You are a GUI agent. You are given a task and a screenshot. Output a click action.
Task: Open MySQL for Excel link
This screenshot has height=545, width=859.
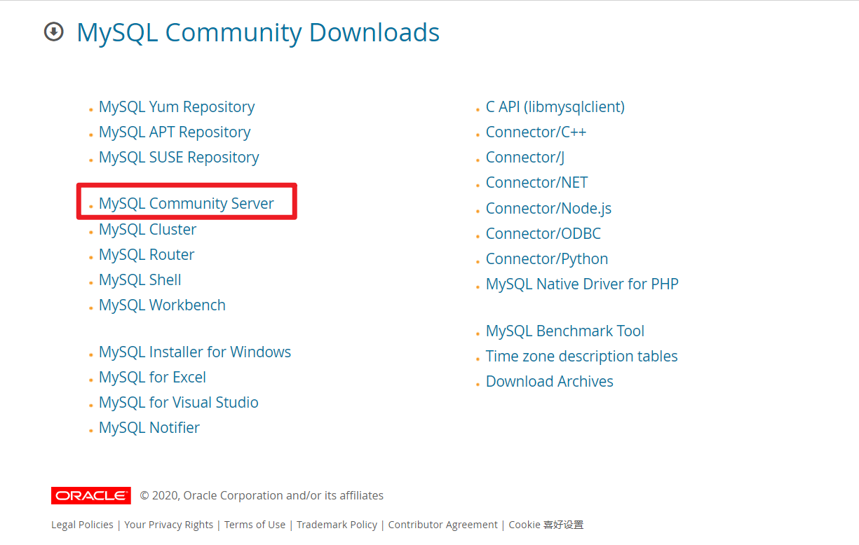152,378
